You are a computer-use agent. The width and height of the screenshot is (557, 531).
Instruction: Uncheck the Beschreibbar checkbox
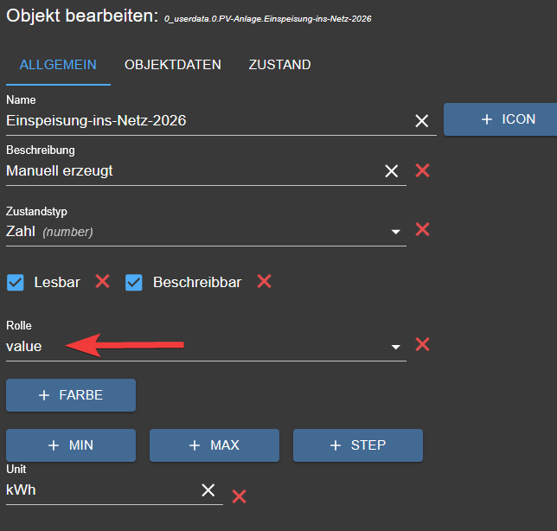pyautogui.click(x=134, y=282)
